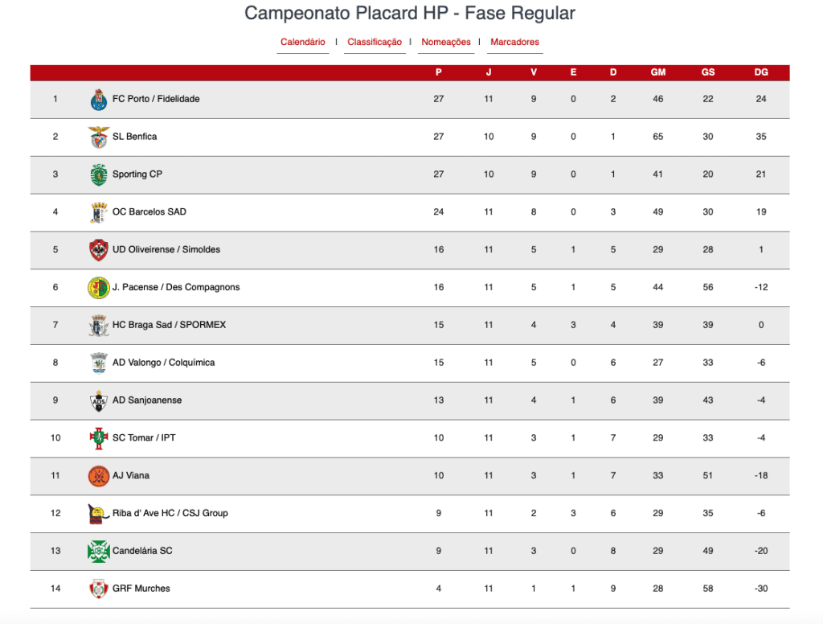The width and height of the screenshot is (823, 624).
Task: Open the Calendário tab
Action: (303, 42)
